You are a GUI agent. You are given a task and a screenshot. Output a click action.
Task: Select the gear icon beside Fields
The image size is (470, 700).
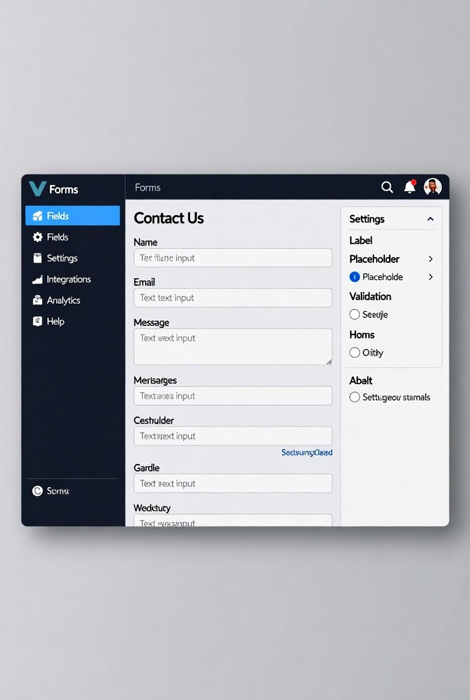coord(38,237)
